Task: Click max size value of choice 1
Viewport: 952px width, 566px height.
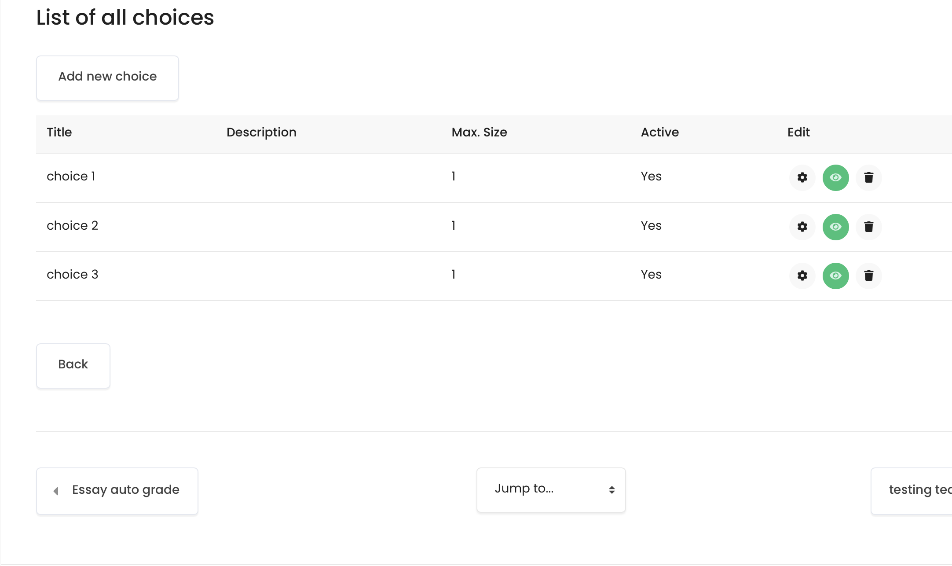Action: pos(454,176)
